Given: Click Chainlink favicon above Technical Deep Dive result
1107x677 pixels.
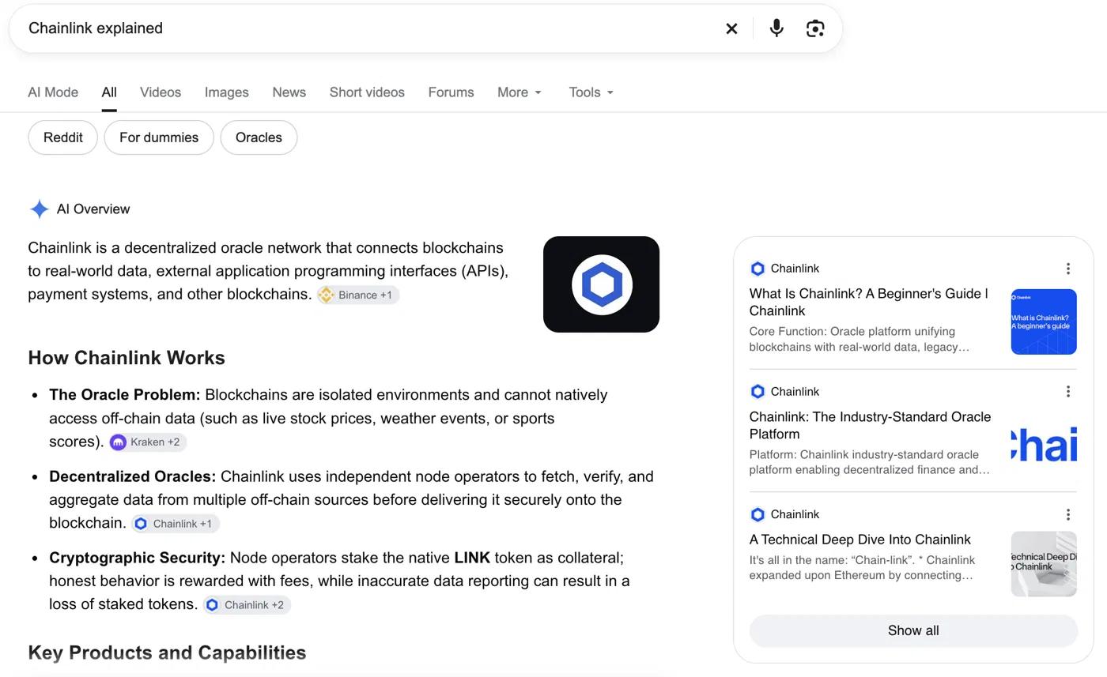Looking at the screenshot, I should click(x=758, y=514).
